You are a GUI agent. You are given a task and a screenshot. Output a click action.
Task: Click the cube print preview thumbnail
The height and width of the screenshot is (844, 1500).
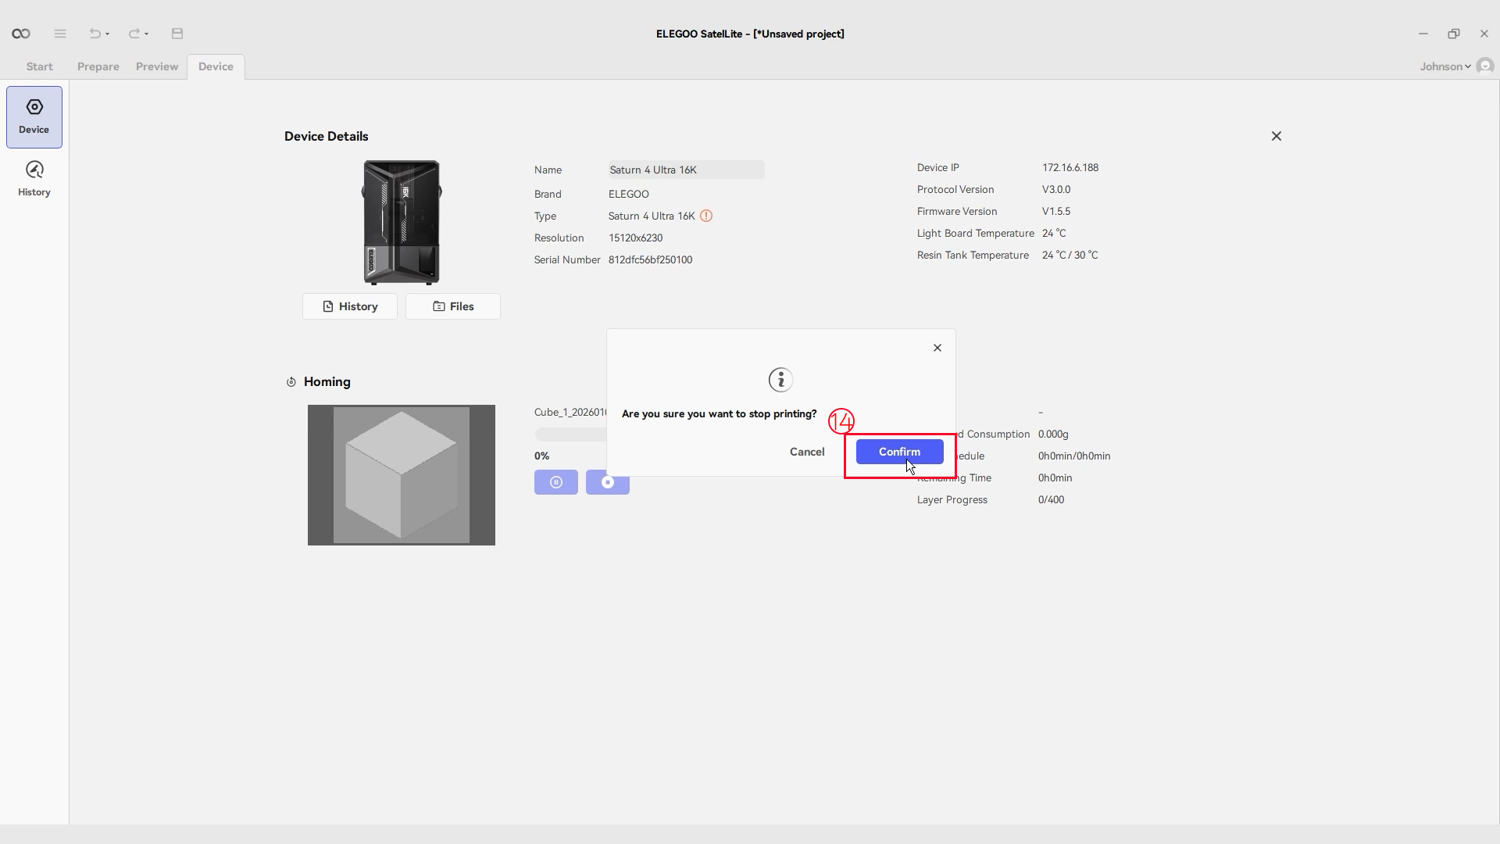point(402,475)
